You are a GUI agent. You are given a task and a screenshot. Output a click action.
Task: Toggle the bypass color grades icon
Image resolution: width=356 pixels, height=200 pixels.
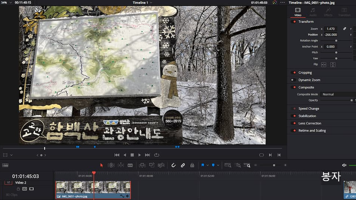click(274, 3)
